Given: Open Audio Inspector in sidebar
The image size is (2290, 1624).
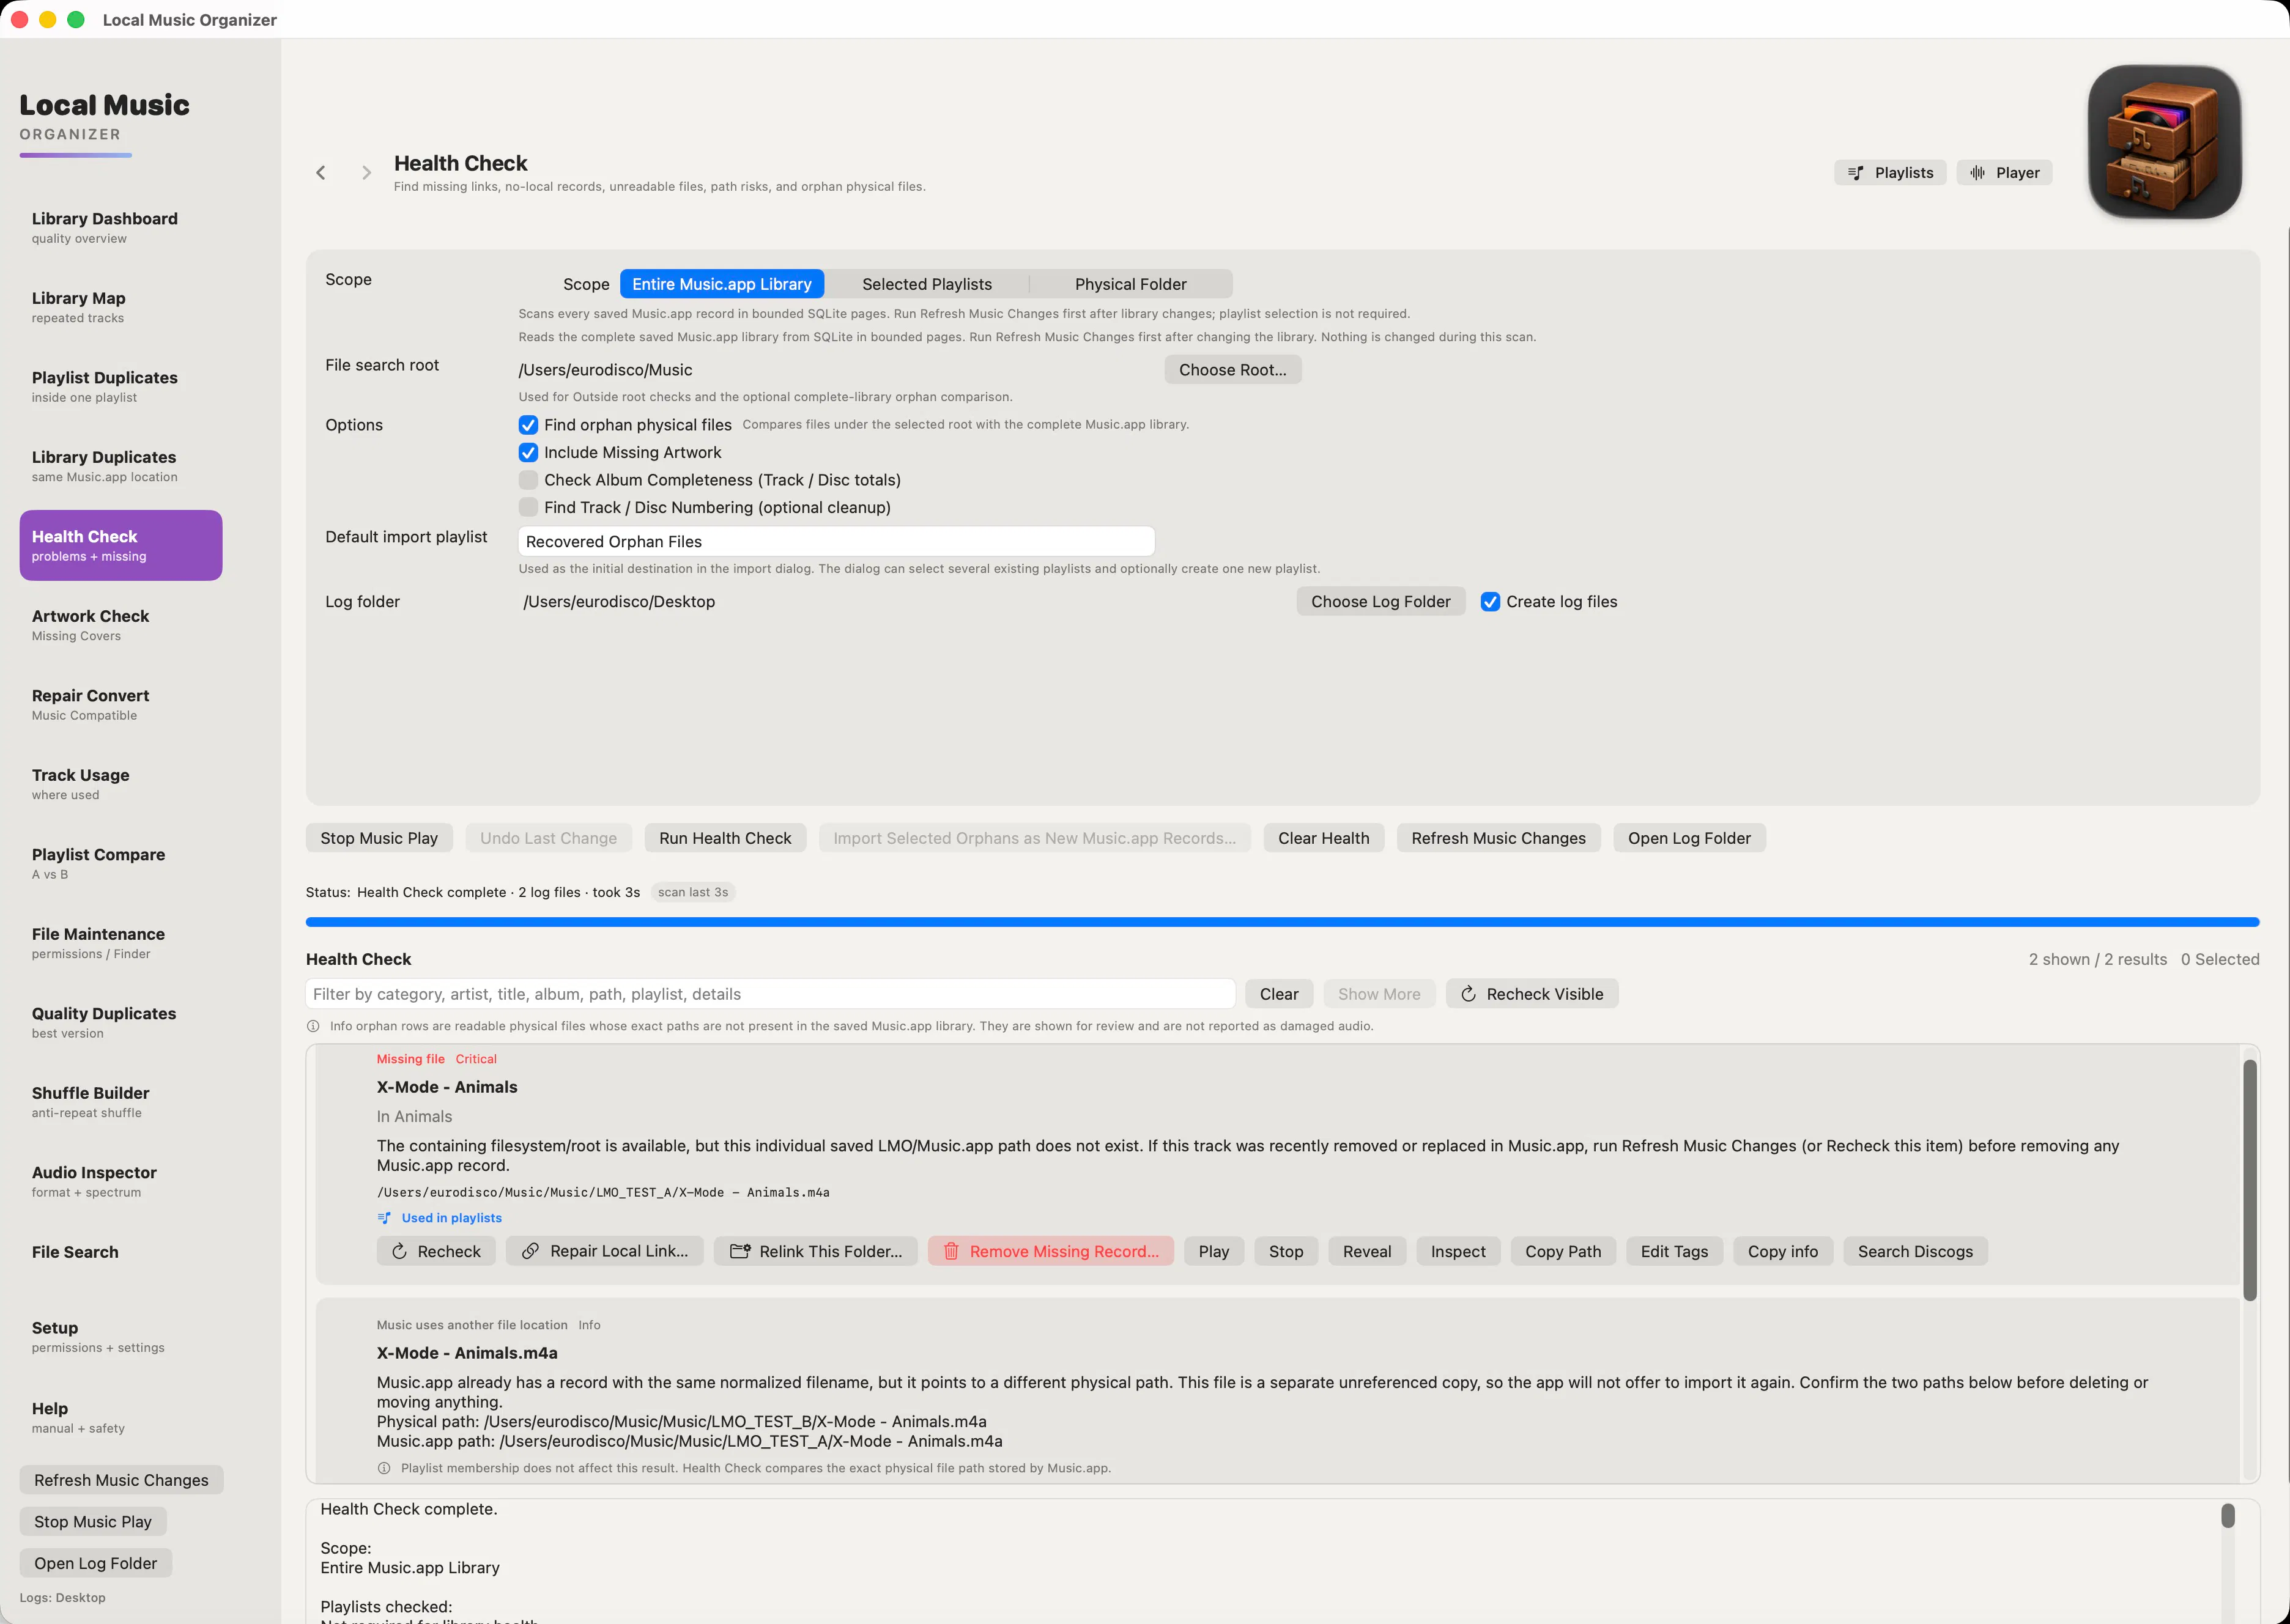Looking at the screenshot, I should pos(120,1181).
